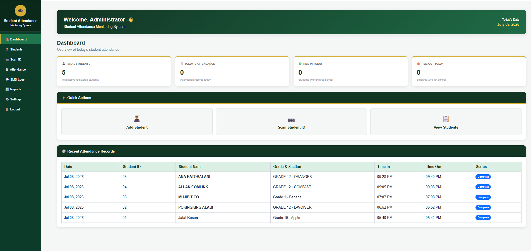This screenshot has height=251, width=531.
Task: Click student name POKINGKING ALABI
Action: coord(196,207)
